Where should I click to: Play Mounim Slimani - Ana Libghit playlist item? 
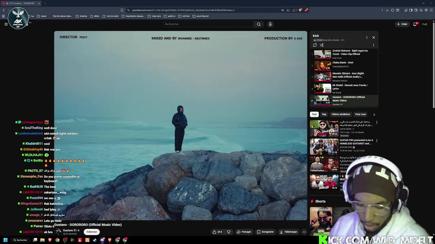pyautogui.click(x=344, y=77)
